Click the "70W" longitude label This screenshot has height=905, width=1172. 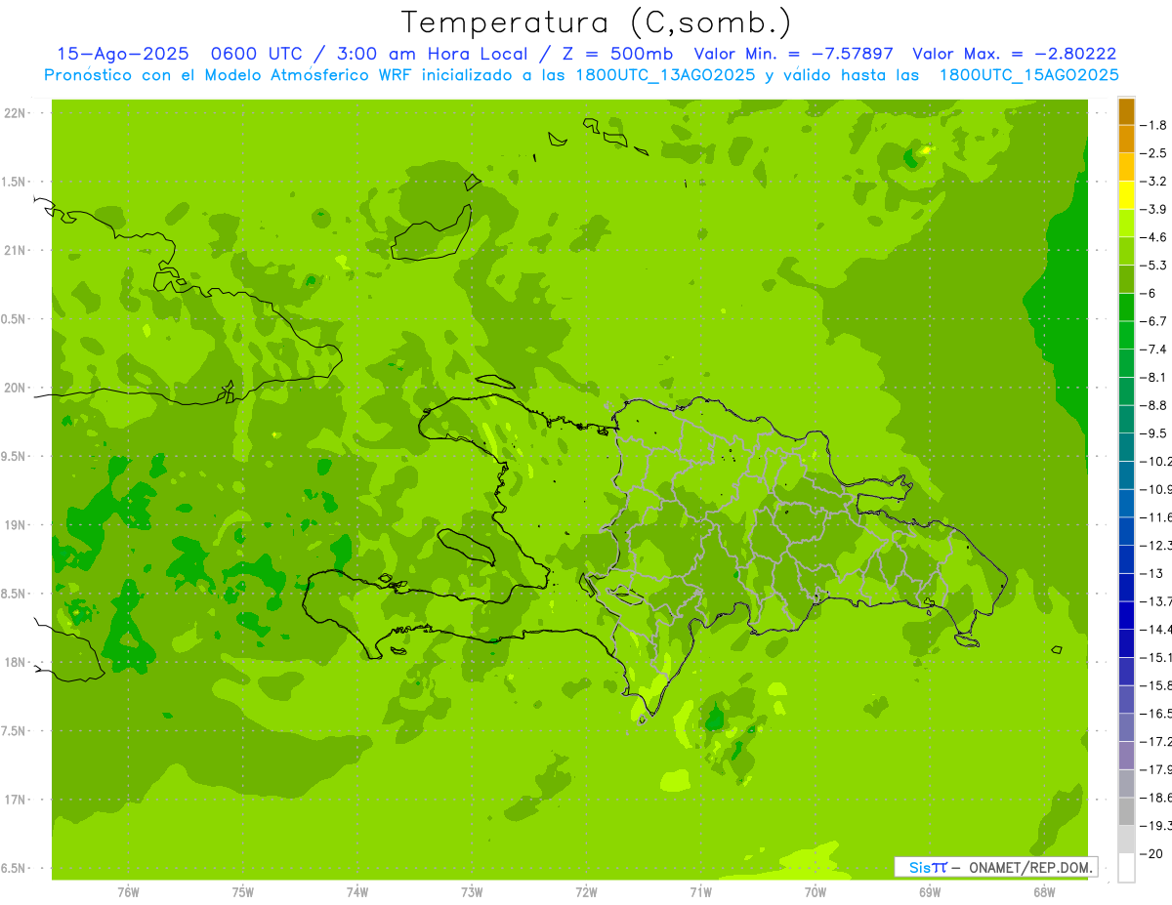(816, 892)
